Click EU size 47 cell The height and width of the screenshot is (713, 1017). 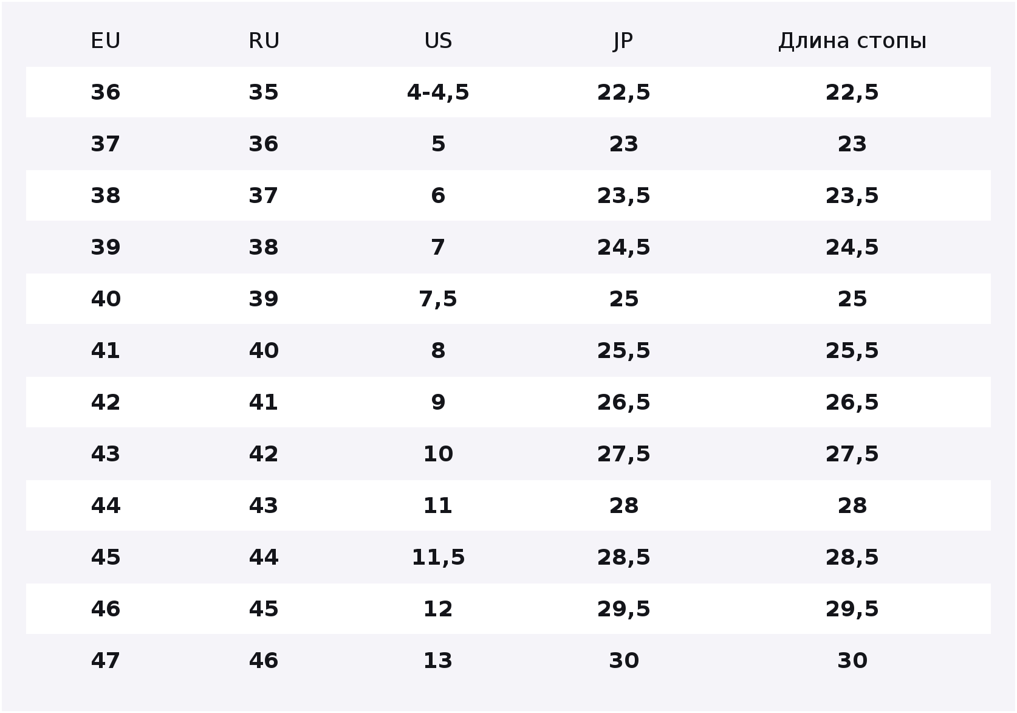coord(105,661)
